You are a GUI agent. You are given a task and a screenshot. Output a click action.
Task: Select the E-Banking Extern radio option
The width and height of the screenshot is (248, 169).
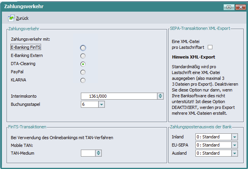[x=83, y=56]
